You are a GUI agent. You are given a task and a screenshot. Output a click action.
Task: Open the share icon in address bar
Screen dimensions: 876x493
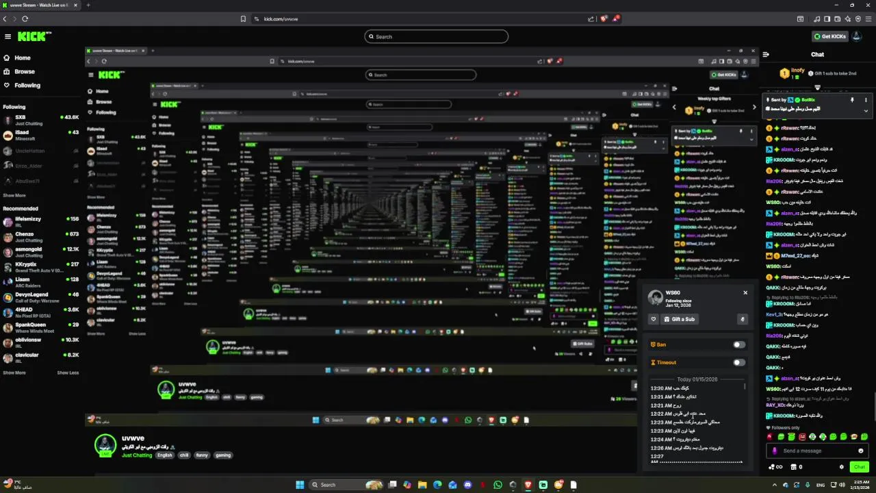click(x=591, y=18)
